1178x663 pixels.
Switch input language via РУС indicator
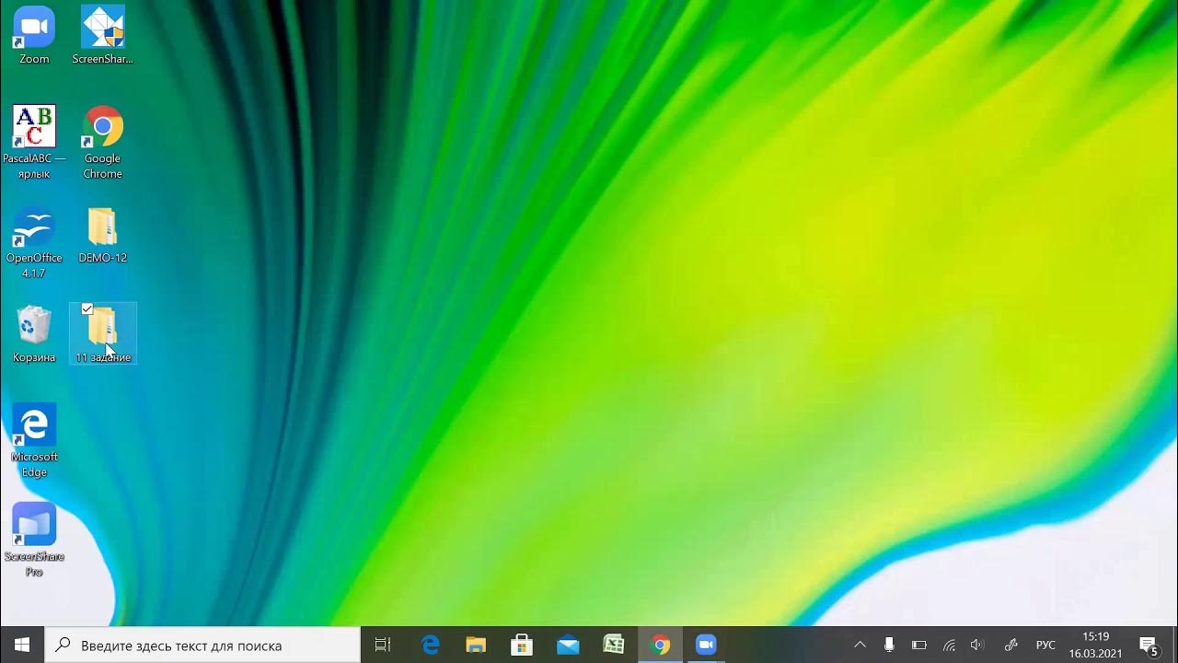point(1045,646)
